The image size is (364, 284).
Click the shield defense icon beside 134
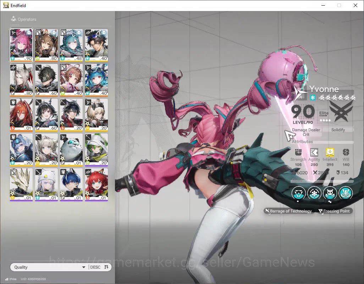click(338, 173)
